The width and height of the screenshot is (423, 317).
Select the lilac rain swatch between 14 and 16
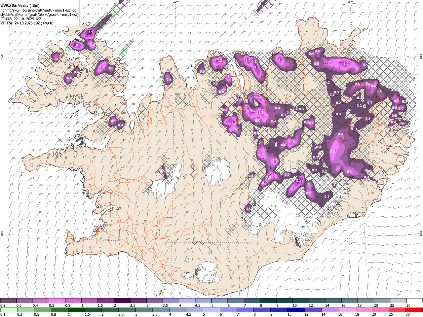coord(329,310)
